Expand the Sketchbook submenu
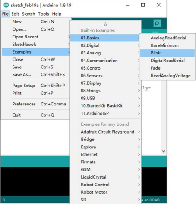The height and width of the screenshot is (204, 196). (x=35, y=45)
